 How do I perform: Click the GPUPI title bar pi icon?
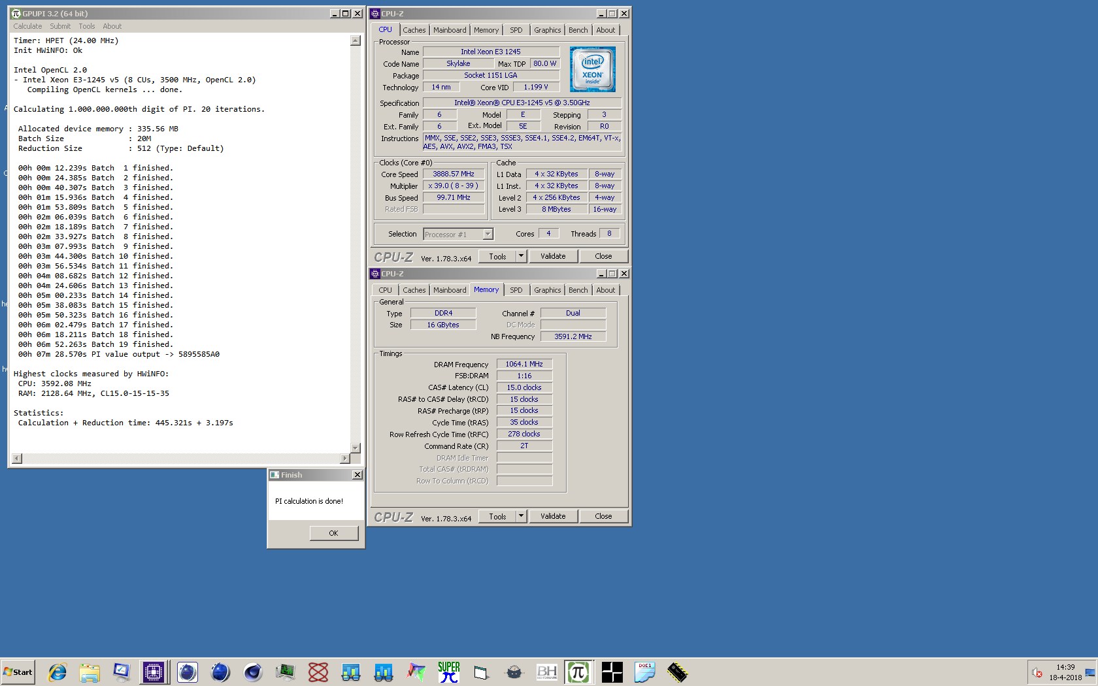tap(16, 14)
